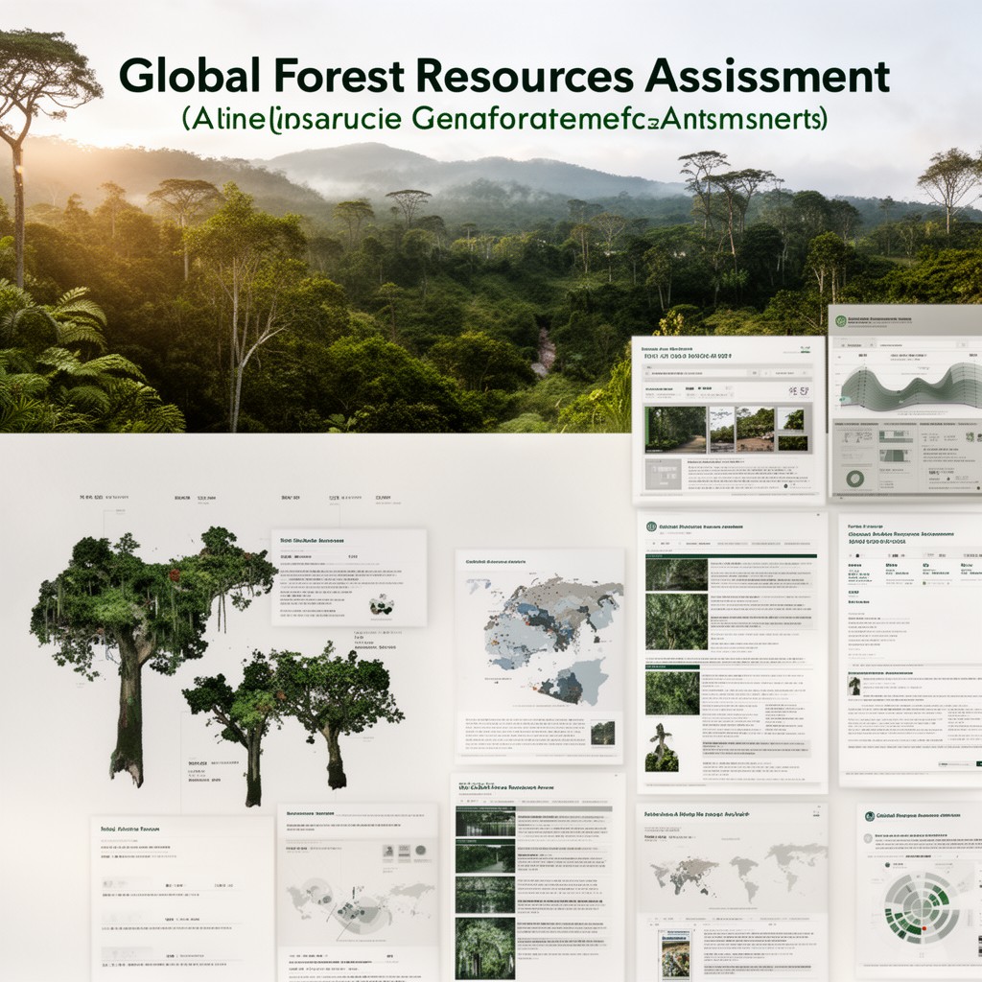Select the pair of smaller trees illustration

[294, 723]
